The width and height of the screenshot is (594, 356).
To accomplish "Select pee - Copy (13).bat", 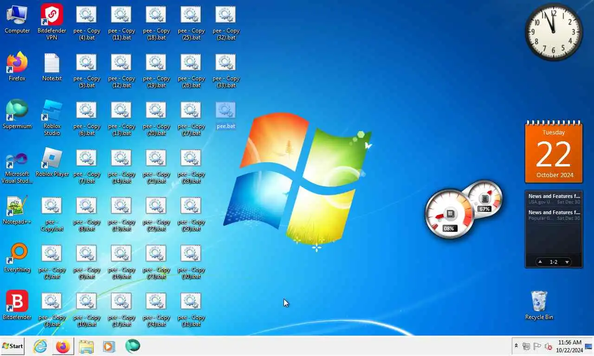I will tap(122, 119).
